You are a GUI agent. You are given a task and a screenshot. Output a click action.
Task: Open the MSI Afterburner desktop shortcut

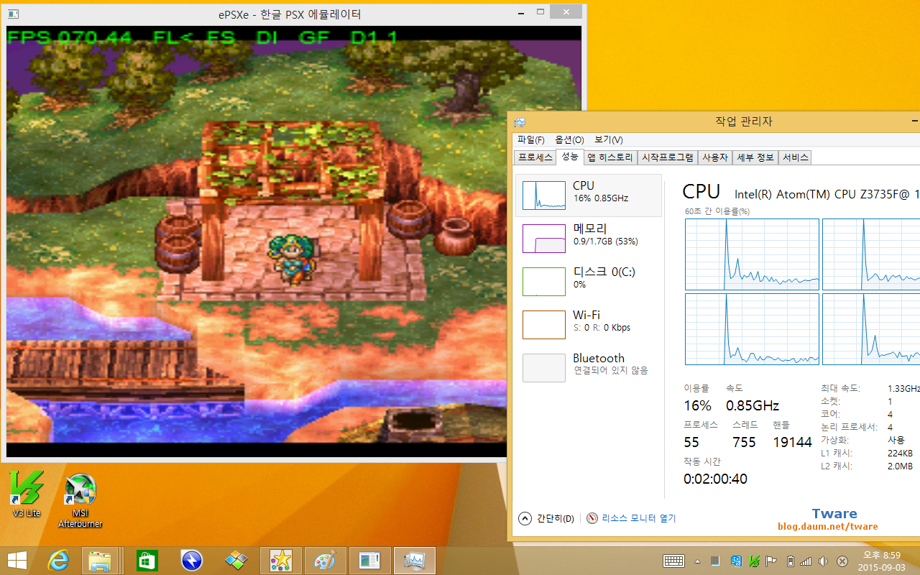pos(80,501)
